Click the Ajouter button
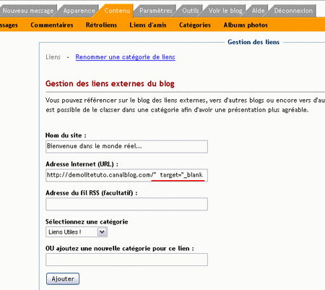 coord(63,279)
